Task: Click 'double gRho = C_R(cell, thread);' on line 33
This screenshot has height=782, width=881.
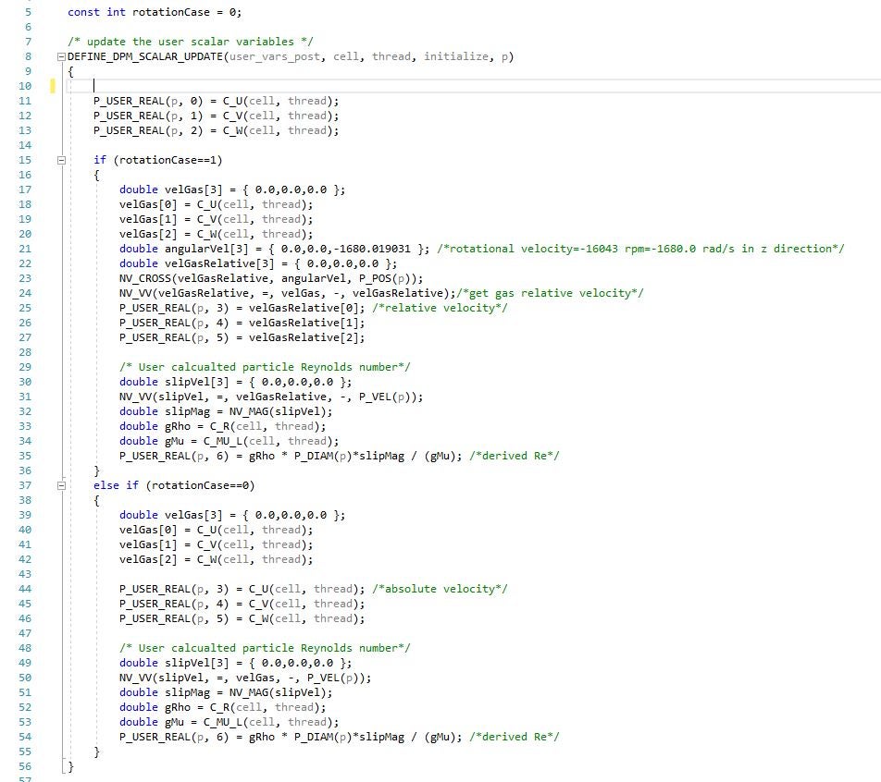Action: [222, 426]
